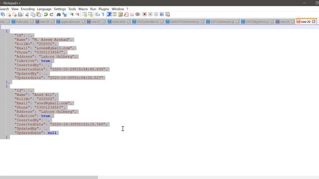Close the VATController.cs tab
This screenshot has width=319, height=179.
(162, 21)
